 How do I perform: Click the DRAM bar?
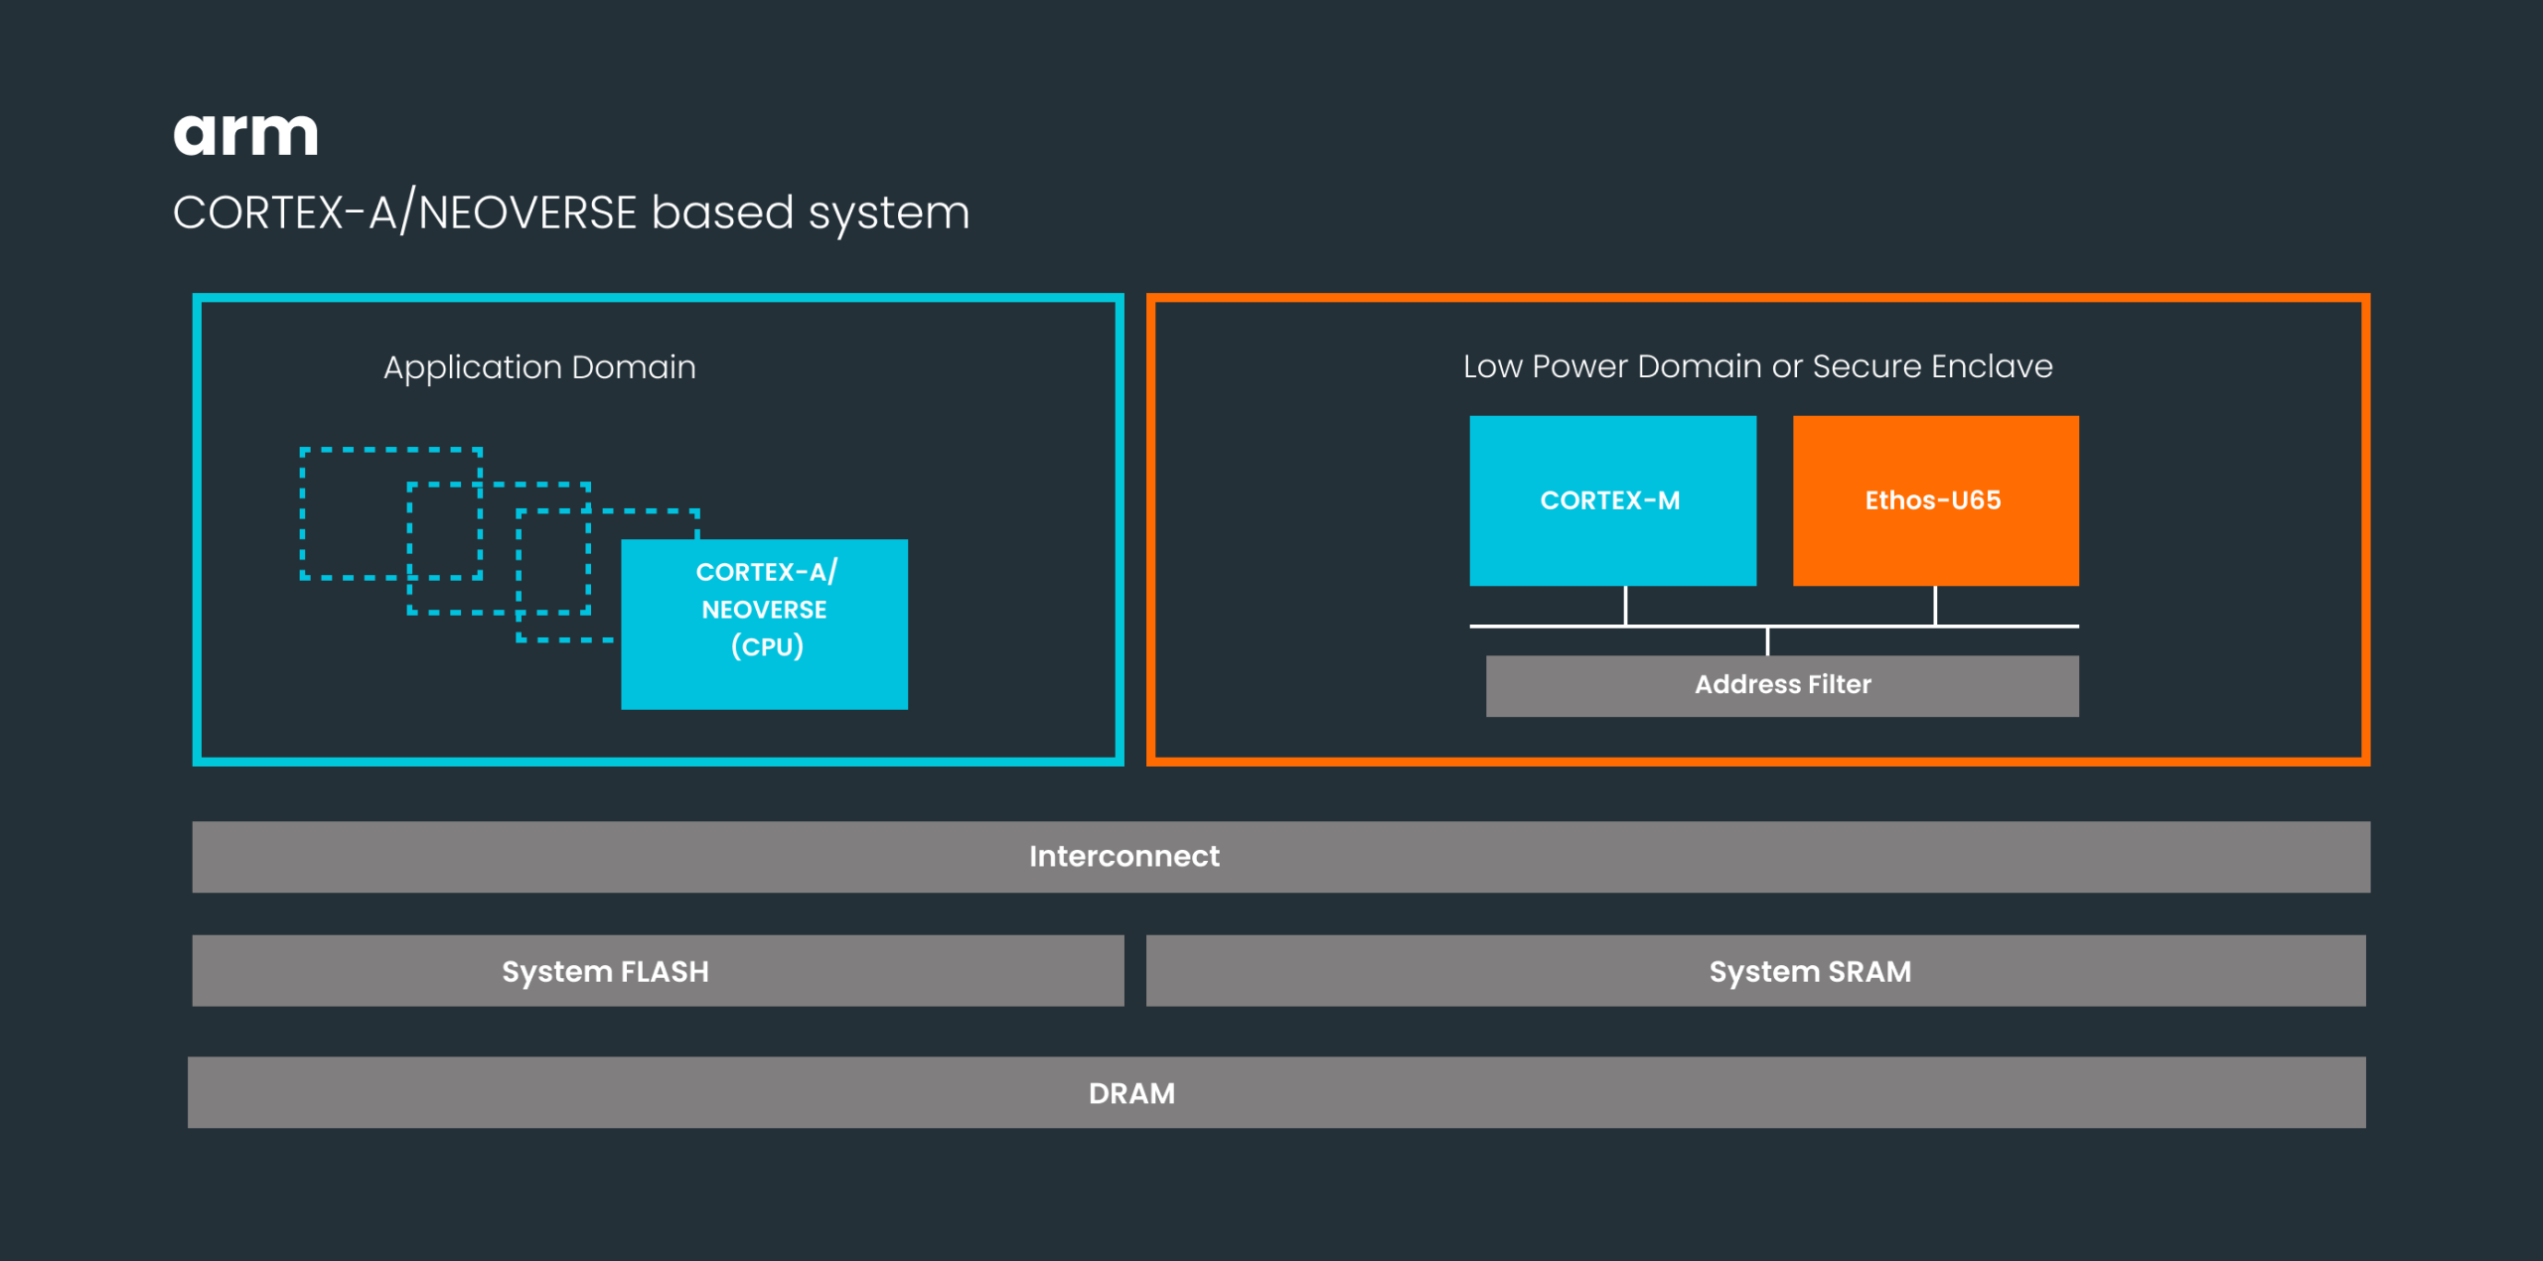[1276, 1092]
